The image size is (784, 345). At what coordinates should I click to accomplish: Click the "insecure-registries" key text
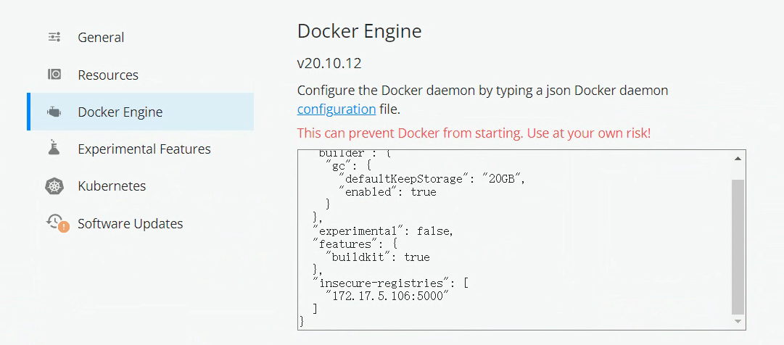pos(381,283)
